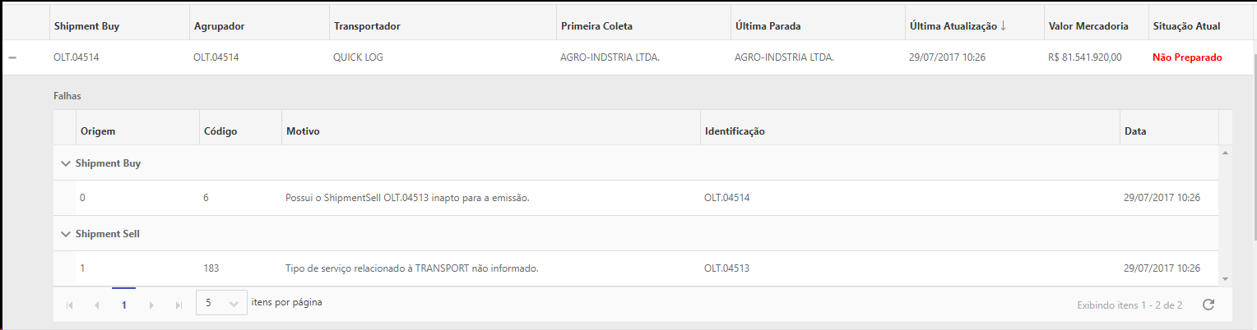Click the Não Preparado status
Image resolution: width=1257 pixels, height=330 pixels.
click(x=1187, y=57)
